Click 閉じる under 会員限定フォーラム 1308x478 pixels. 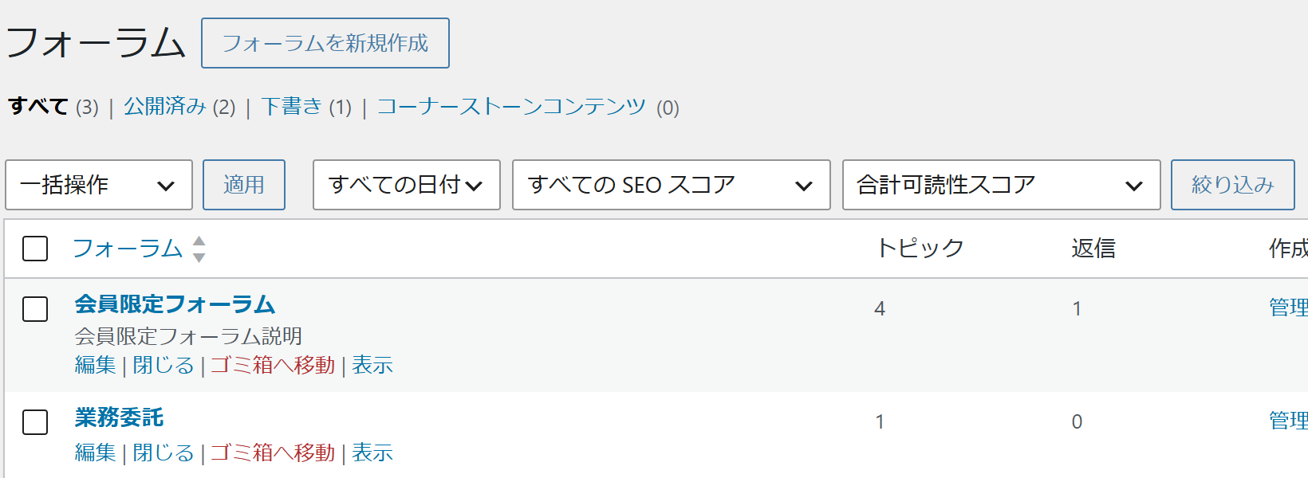pyautogui.click(x=163, y=365)
